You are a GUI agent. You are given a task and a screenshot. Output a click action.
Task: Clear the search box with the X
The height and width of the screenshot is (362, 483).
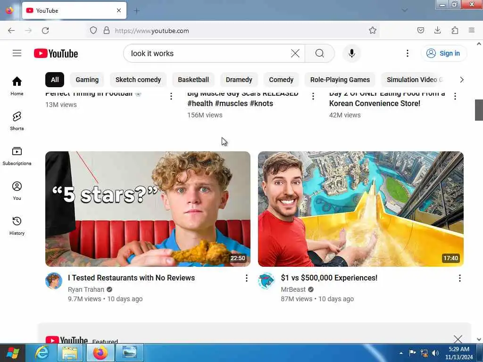[x=295, y=53]
